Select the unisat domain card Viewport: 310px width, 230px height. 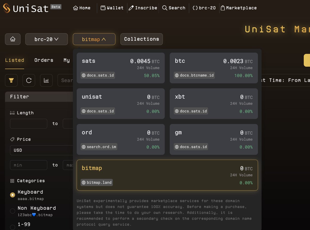pos(121,104)
